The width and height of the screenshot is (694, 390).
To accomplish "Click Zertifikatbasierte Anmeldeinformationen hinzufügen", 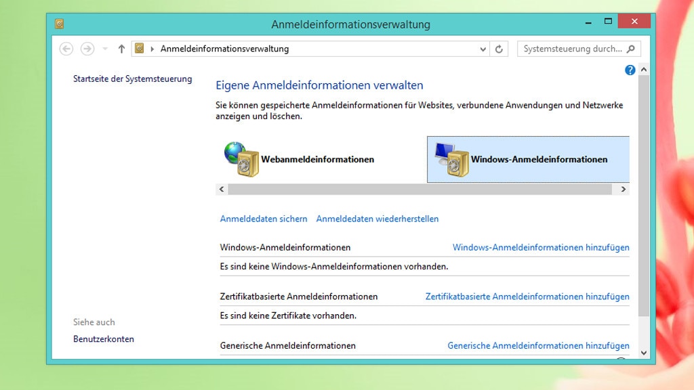I will [527, 297].
